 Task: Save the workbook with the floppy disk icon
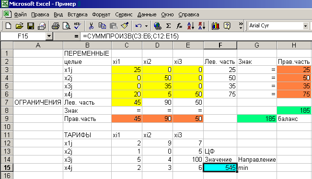tap(31, 26)
